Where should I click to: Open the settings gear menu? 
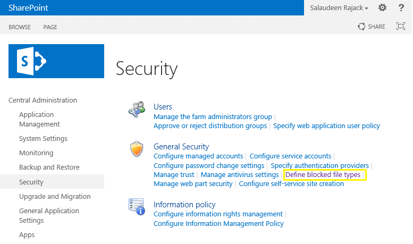(382, 8)
